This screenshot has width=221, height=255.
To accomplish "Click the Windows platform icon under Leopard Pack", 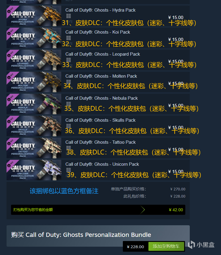I will (x=68, y=60).
